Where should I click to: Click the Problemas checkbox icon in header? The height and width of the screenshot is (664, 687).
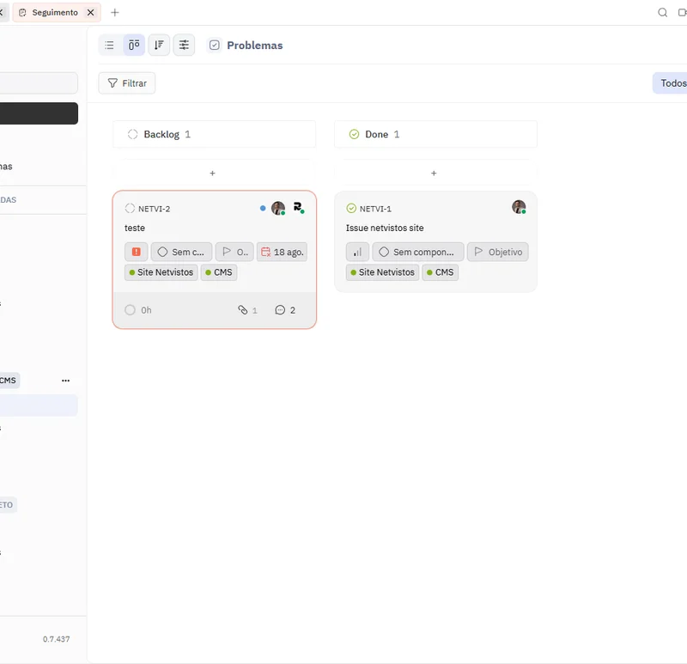(x=214, y=46)
